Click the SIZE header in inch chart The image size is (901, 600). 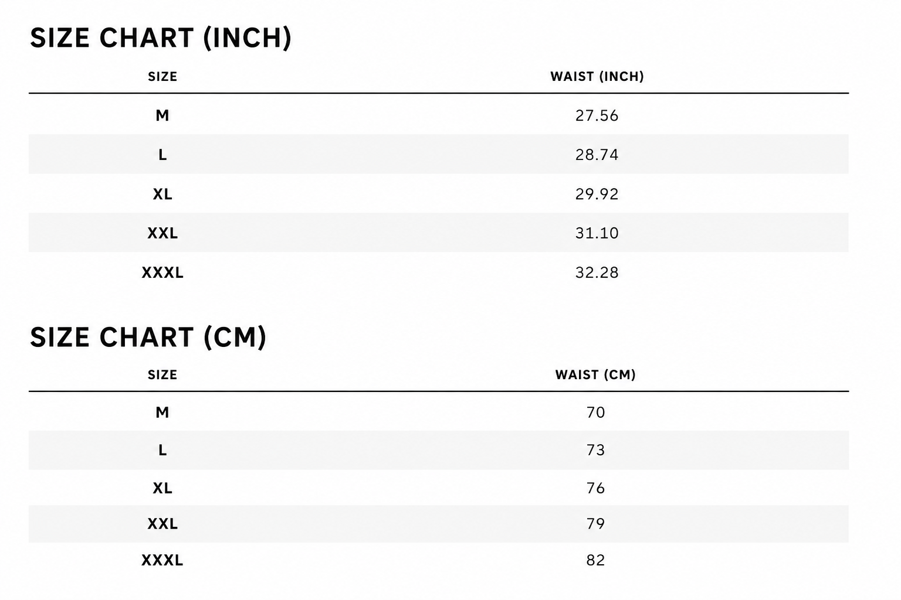click(162, 77)
